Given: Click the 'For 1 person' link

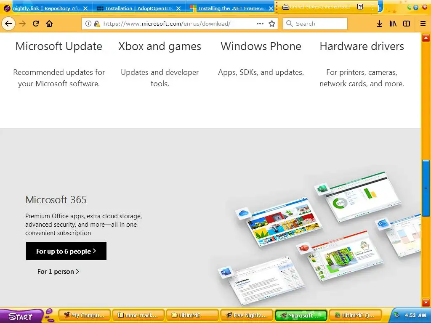Looking at the screenshot, I should (58, 272).
